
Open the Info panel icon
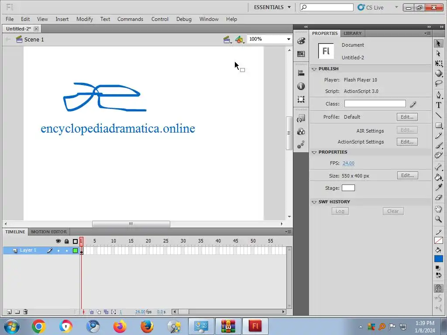coord(301,86)
